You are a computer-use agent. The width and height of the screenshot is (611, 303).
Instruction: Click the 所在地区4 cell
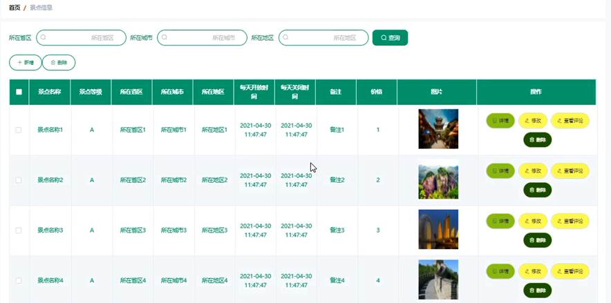coord(215,280)
